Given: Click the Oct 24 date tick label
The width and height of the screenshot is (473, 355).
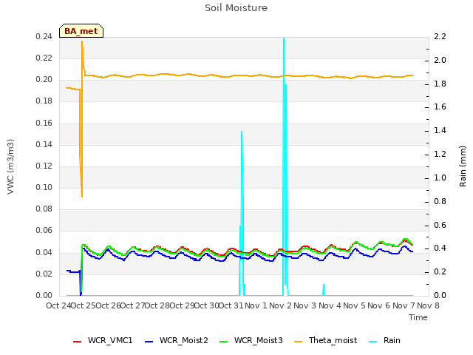Looking at the screenshot, I should coord(58,305).
